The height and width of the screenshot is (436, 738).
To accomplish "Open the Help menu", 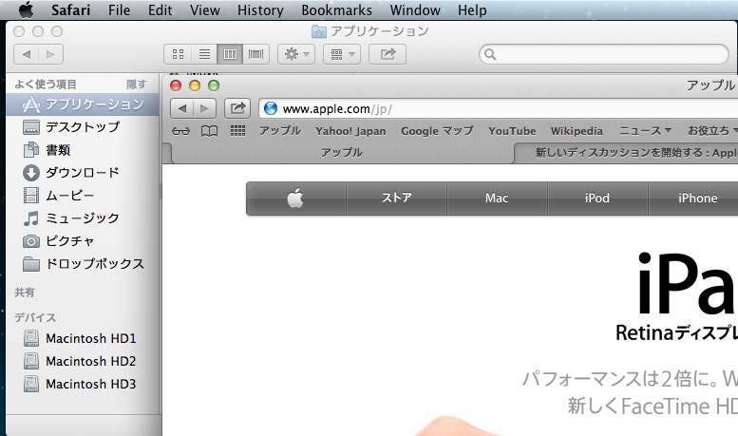I will (x=472, y=9).
